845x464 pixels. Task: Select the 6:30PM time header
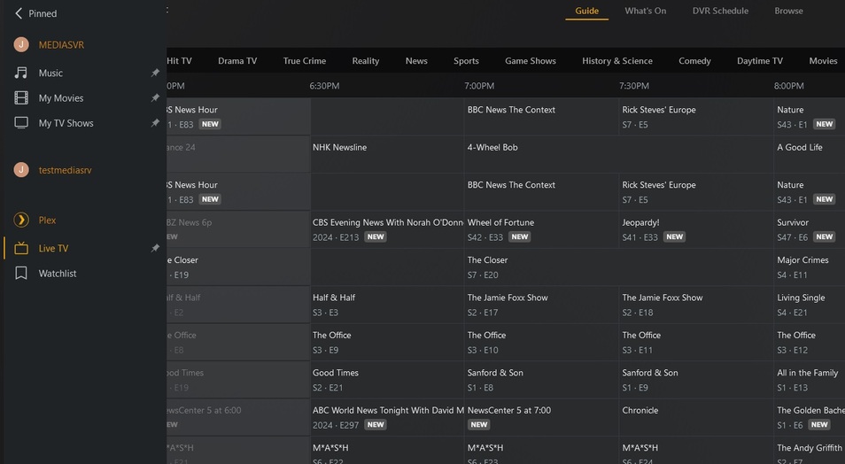click(x=324, y=86)
